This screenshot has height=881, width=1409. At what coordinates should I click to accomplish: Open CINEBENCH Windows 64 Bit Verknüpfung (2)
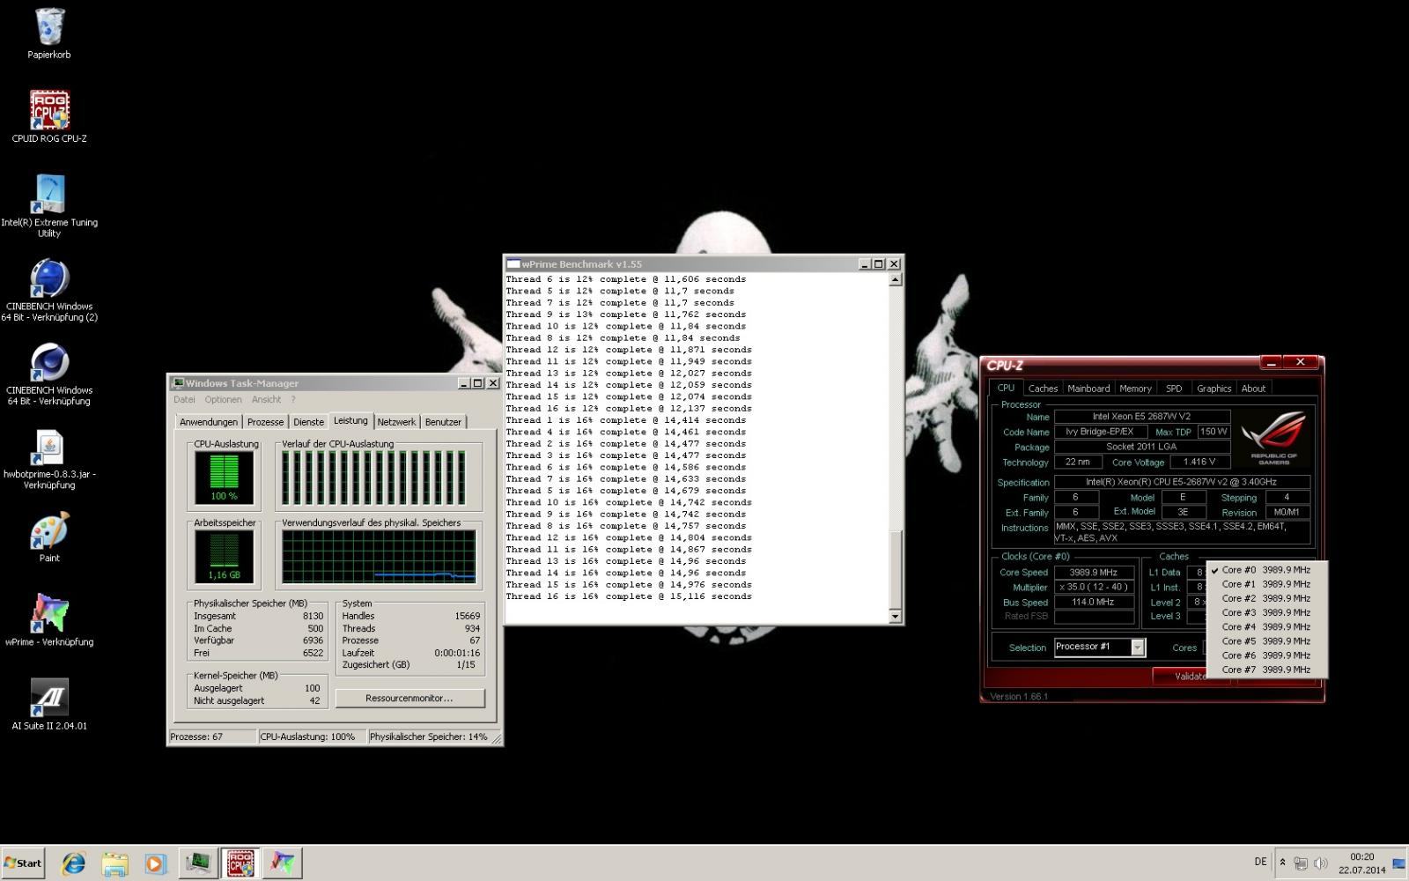49,290
